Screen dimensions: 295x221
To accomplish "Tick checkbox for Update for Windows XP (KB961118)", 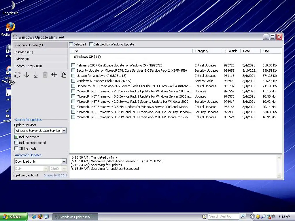I will (73, 76).
